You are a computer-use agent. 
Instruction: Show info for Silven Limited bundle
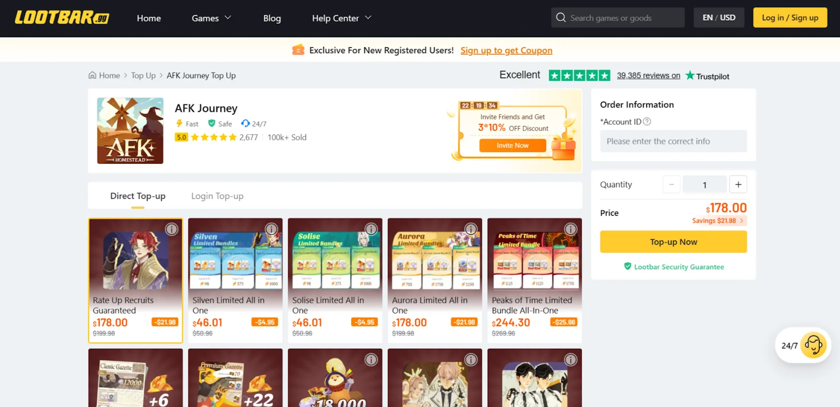(x=271, y=229)
